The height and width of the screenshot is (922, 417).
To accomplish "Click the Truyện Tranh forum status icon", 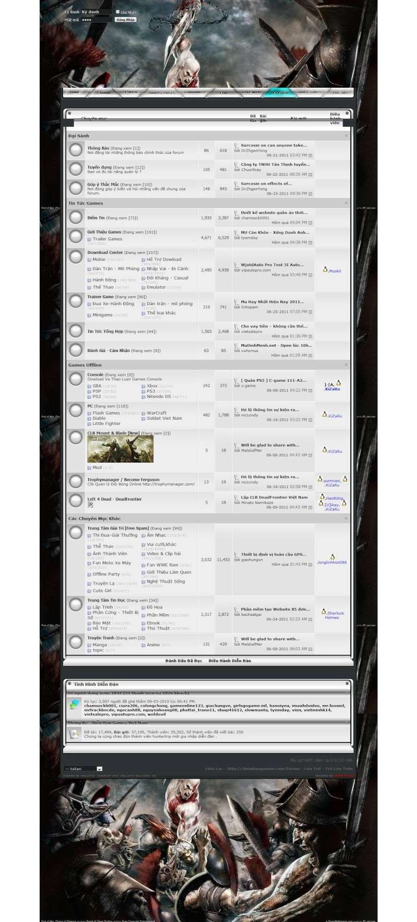I will click(76, 642).
